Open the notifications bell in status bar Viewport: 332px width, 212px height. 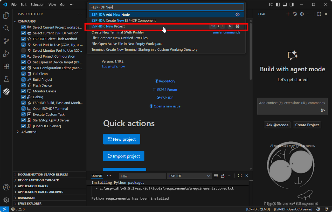[x=326, y=209]
